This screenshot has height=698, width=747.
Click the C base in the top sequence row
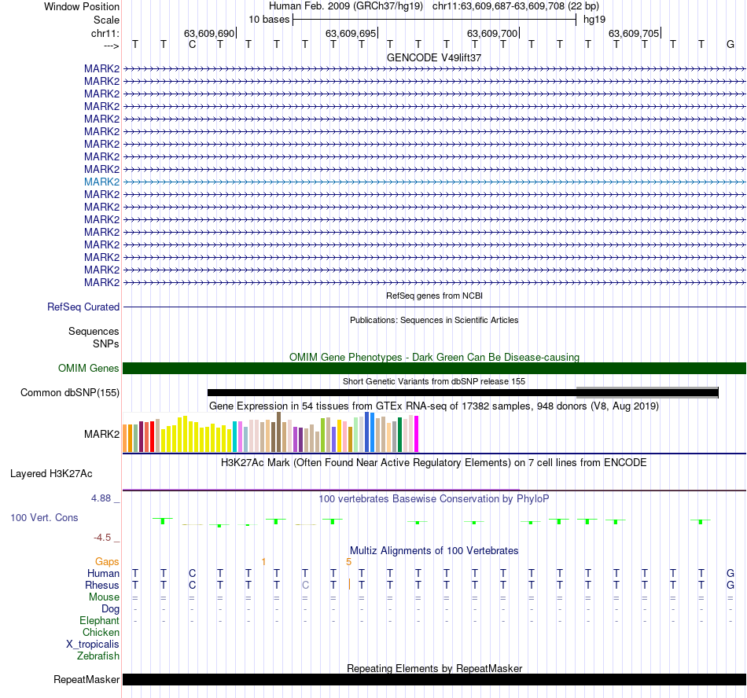click(x=192, y=45)
